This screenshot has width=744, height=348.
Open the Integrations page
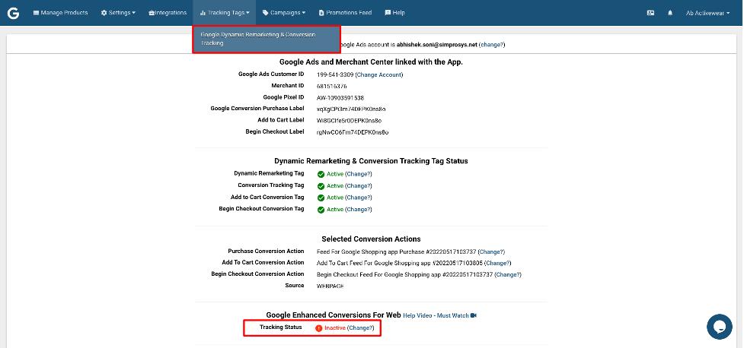click(168, 13)
